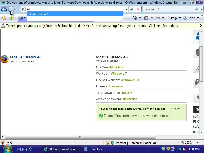Click the 100% zoom level button
This screenshot has height=153, width=204.
(187, 143)
